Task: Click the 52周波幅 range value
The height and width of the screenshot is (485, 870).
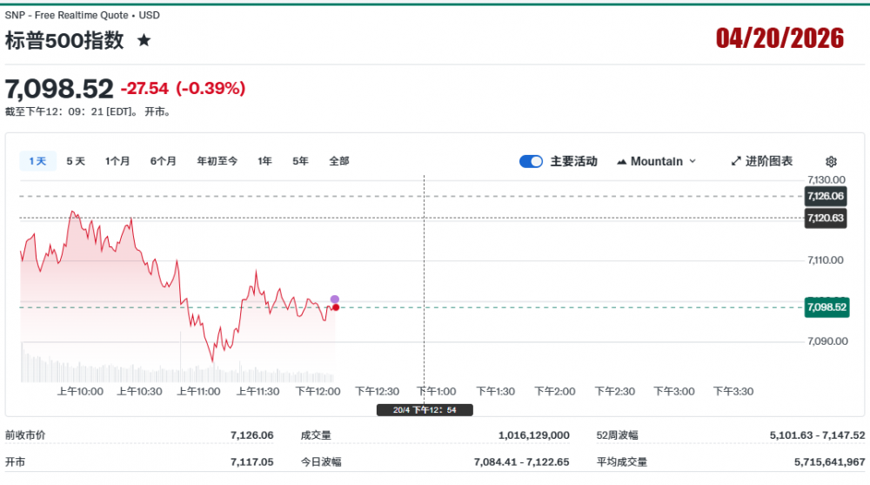Action: point(817,435)
